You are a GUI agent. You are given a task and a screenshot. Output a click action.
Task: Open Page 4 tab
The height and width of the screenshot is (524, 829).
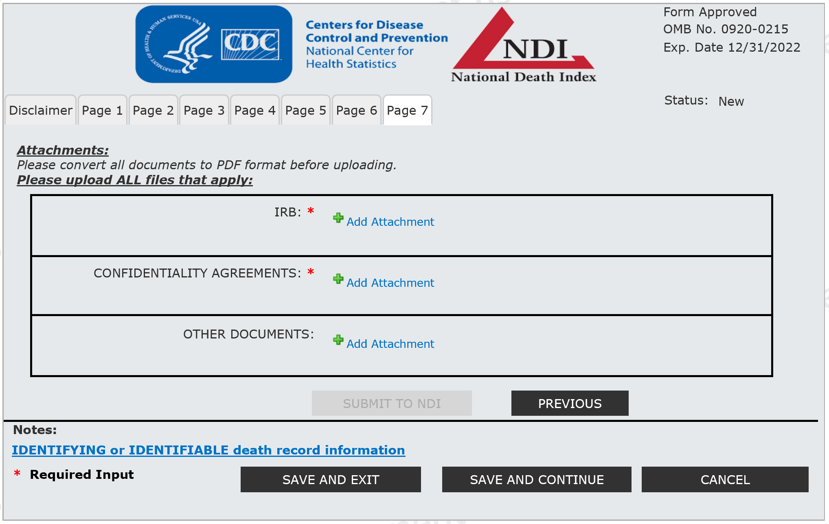click(255, 110)
